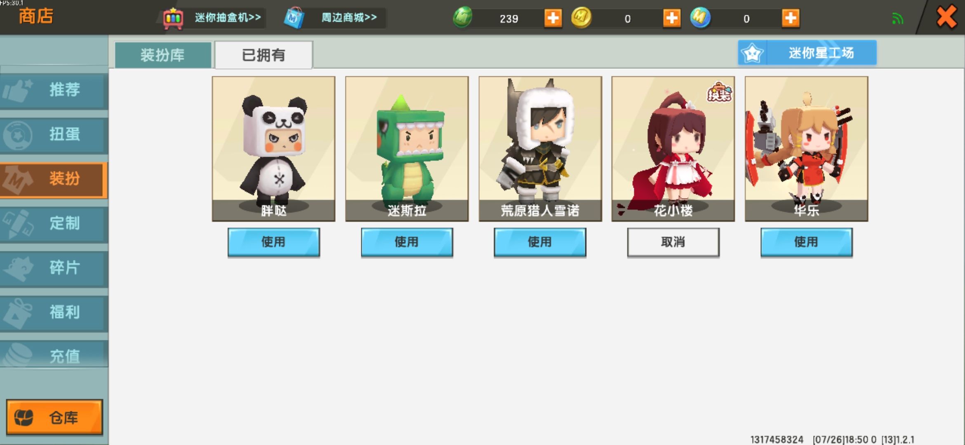Close the shop with orange X
965x445 pixels.
pyautogui.click(x=946, y=17)
